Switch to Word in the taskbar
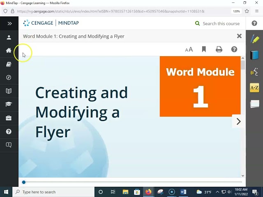 point(183,192)
